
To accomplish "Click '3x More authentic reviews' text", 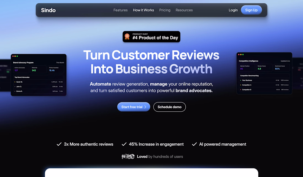I will pyautogui.click(x=88, y=144).
